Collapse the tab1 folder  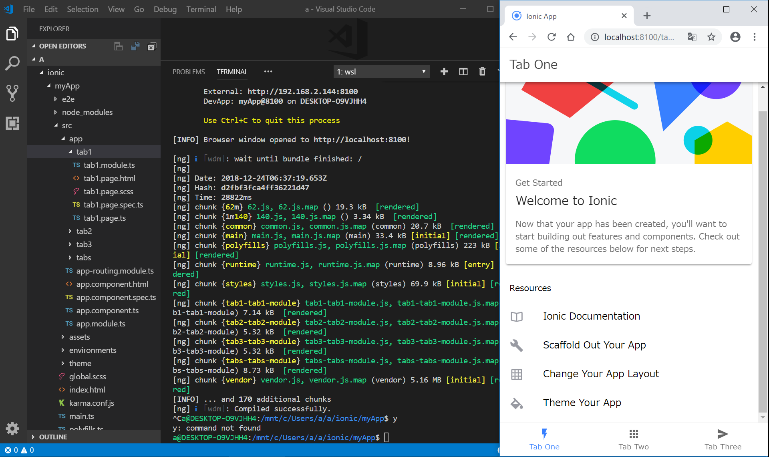point(71,152)
